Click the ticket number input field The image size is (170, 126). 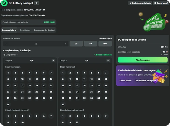pos(36,44)
